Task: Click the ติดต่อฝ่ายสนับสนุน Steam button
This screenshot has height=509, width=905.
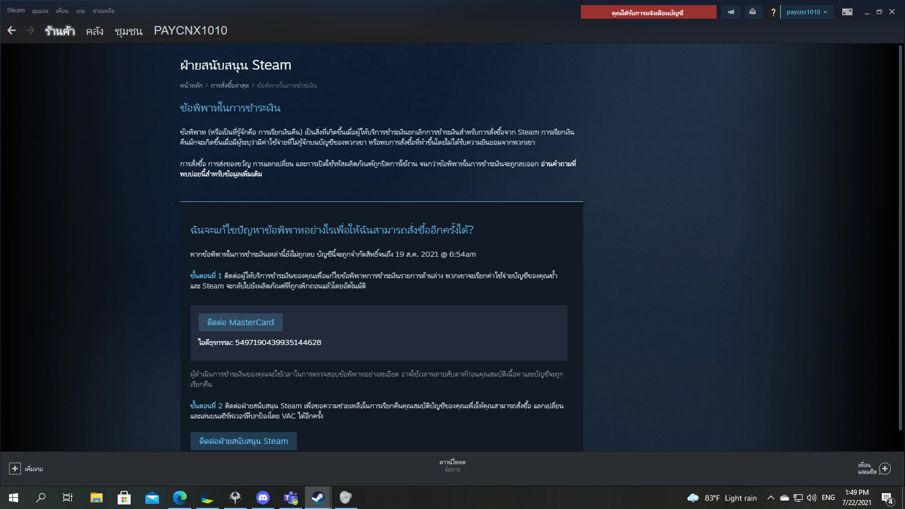Action: point(244,441)
